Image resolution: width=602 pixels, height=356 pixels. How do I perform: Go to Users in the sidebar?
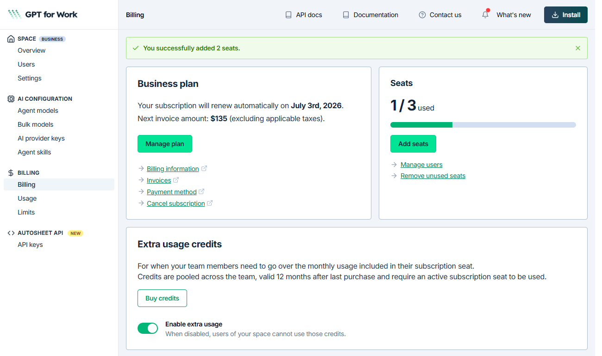point(26,64)
